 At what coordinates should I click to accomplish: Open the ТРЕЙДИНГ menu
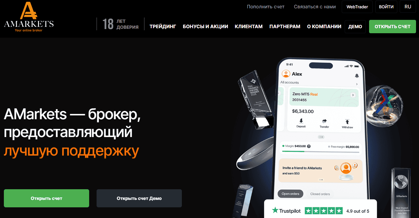click(163, 26)
